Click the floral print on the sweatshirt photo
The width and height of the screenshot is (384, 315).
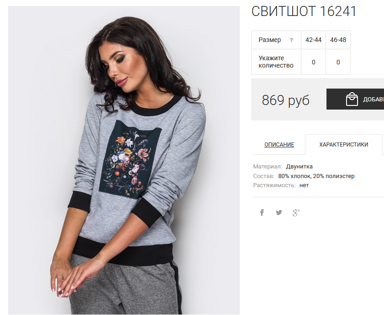[130, 159]
